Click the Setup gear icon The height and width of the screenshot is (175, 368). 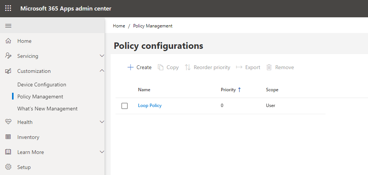(8, 167)
